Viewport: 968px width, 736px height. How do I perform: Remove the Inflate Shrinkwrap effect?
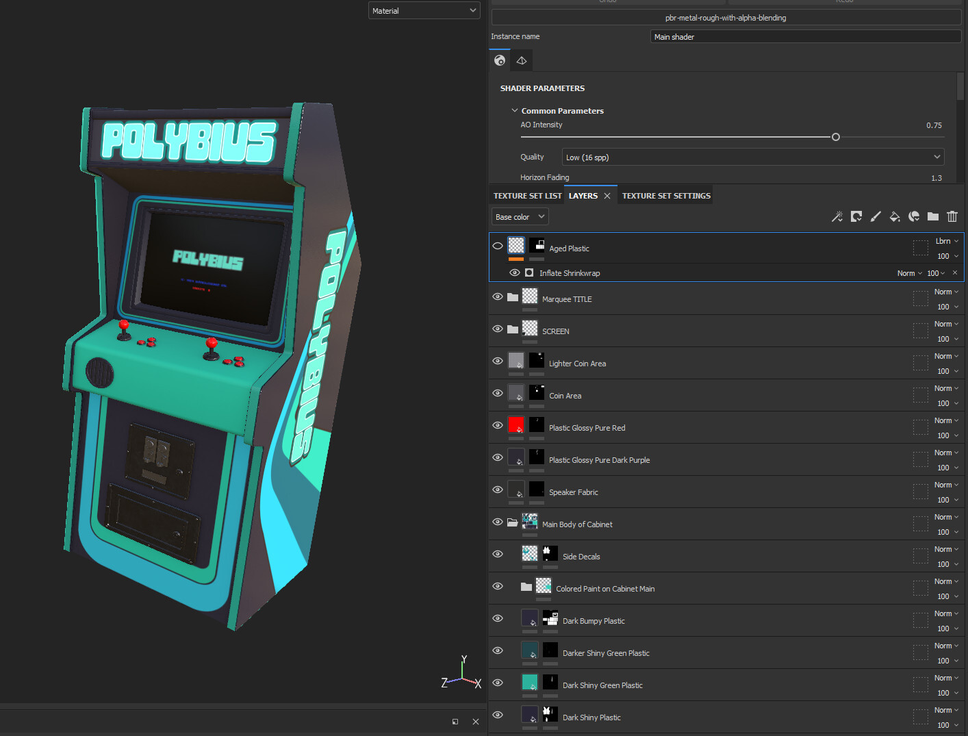(955, 272)
